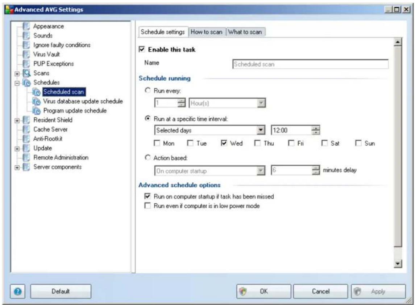Viewport: 415px width, 305px height.
Task: Click the Virus database update schedule icon
Action: pos(37,101)
